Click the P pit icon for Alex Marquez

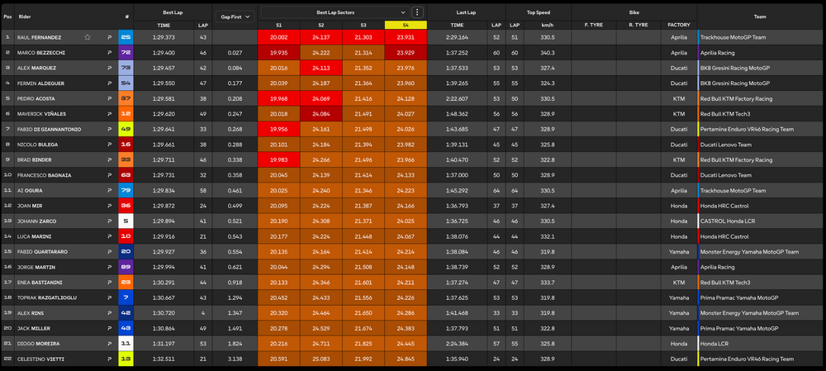click(109, 68)
